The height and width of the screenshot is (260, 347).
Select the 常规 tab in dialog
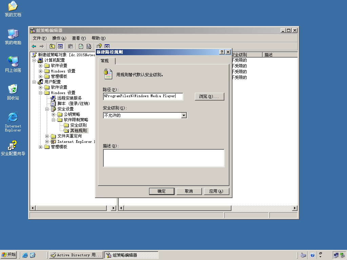(106, 61)
